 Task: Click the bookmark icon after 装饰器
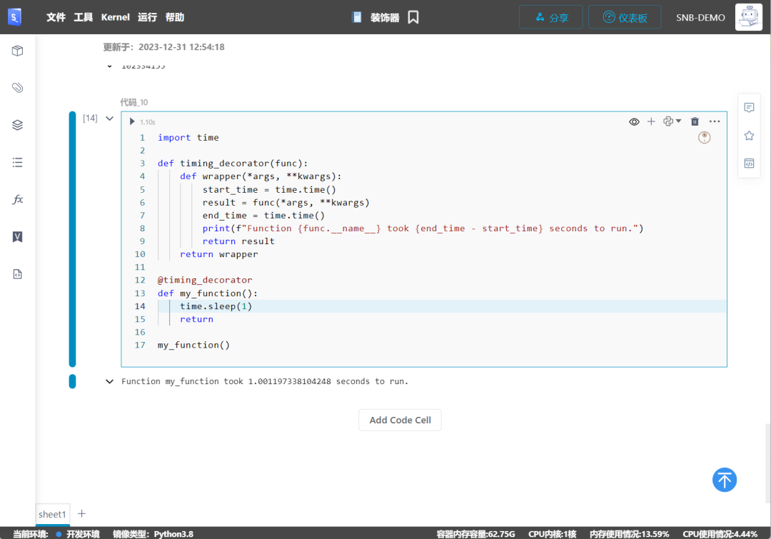point(413,17)
